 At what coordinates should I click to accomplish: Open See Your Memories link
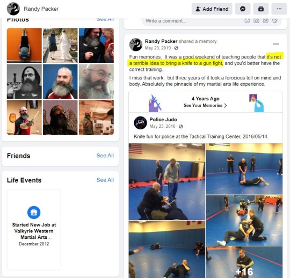point(205,105)
